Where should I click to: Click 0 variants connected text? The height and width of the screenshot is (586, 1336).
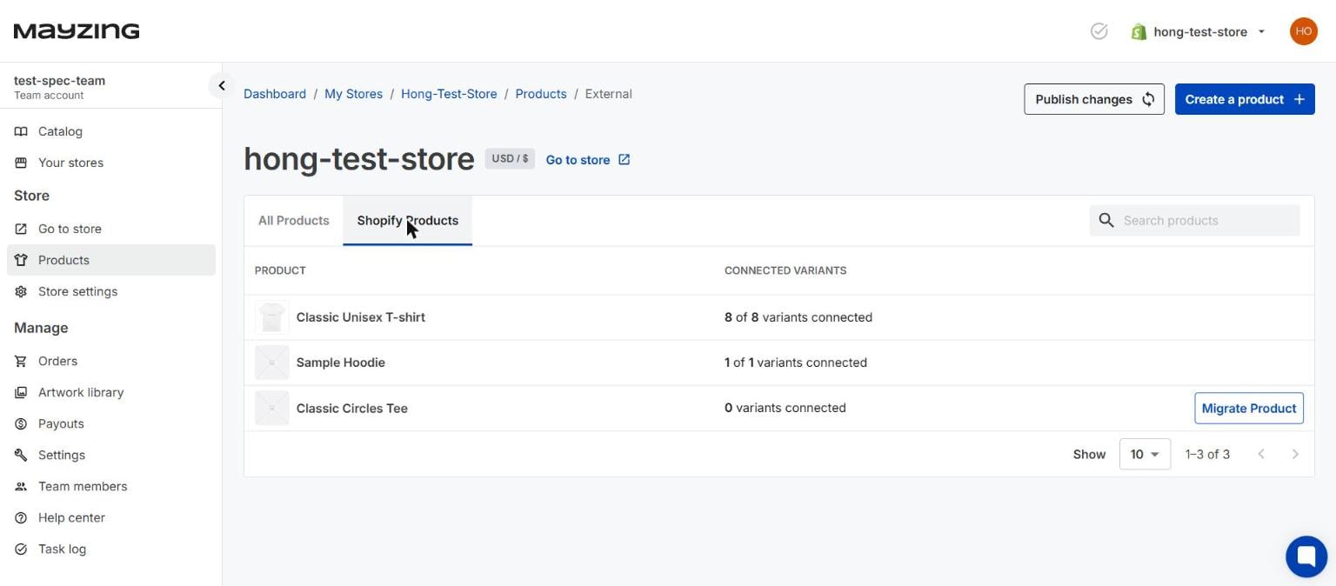click(785, 408)
